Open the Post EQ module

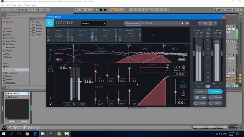click(x=106, y=35)
